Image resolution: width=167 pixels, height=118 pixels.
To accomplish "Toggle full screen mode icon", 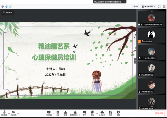I will (159, 6).
